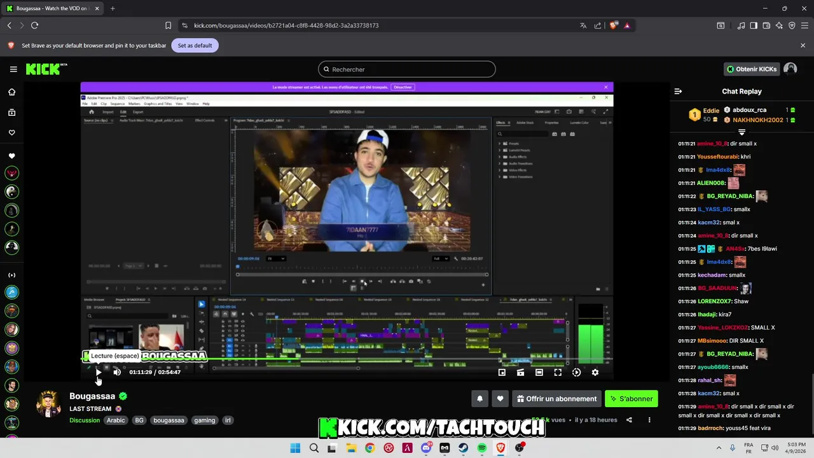Click the Rechercher search field

[x=407, y=69]
